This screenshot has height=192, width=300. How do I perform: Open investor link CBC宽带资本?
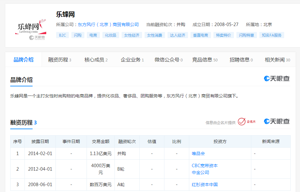pos(204,166)
